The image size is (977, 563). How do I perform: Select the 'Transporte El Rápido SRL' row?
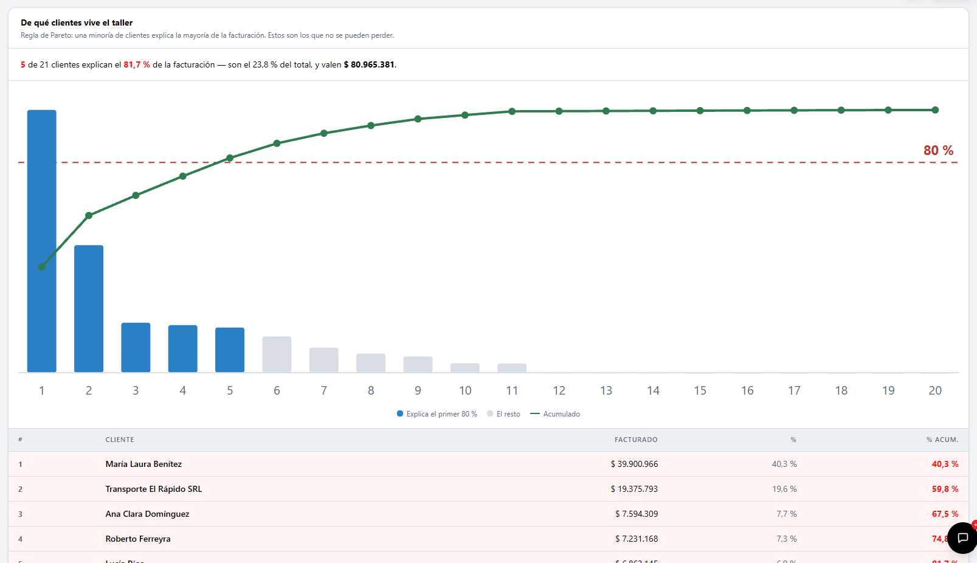[488, 489]
